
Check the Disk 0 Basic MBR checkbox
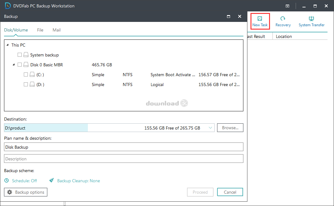click(x=20, y=65)
